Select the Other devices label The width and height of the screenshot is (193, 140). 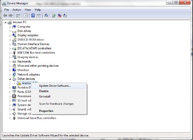26,79
